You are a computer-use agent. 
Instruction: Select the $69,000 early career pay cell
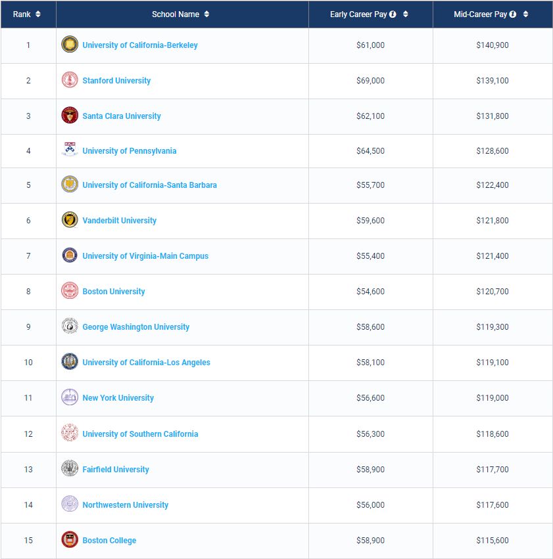(x=370, y=81)
